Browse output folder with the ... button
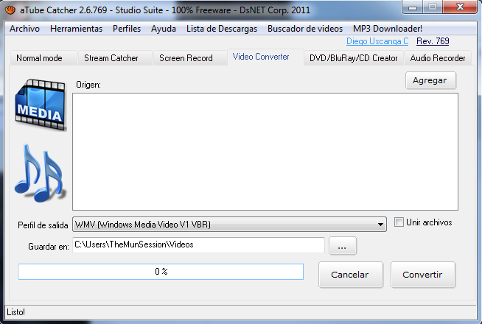 coord(343,246)
